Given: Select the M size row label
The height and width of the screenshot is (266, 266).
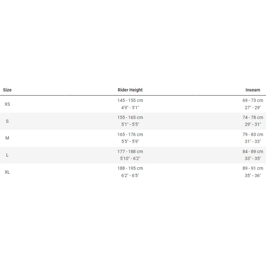Looking at the screenshot, I should (x=7, y=138).
